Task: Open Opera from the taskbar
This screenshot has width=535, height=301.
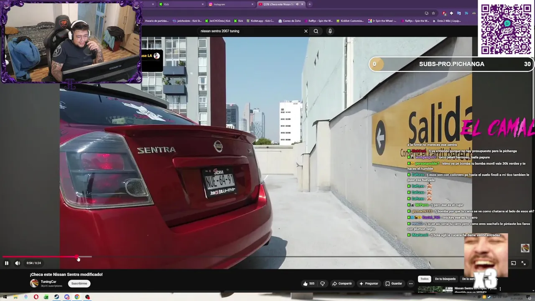Action: coord(36,297)
